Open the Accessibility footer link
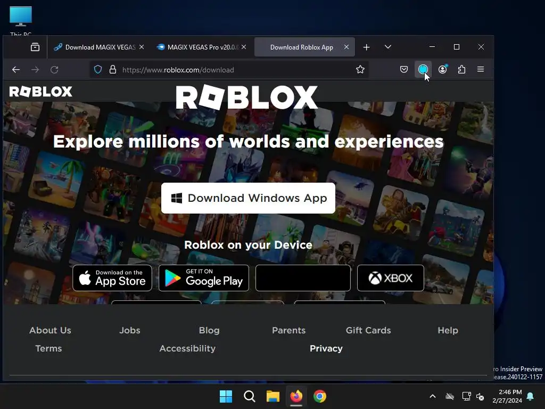The image size is (545, 409). click(187, 348)
